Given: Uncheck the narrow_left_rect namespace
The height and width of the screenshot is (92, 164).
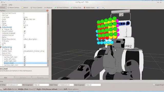Looking at the screenshot, I should tap(25, 57).
